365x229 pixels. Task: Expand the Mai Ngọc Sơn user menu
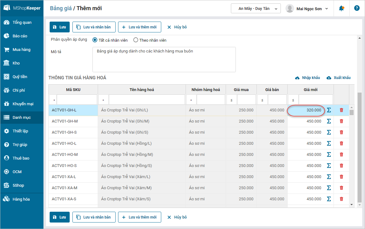(307, 9)
